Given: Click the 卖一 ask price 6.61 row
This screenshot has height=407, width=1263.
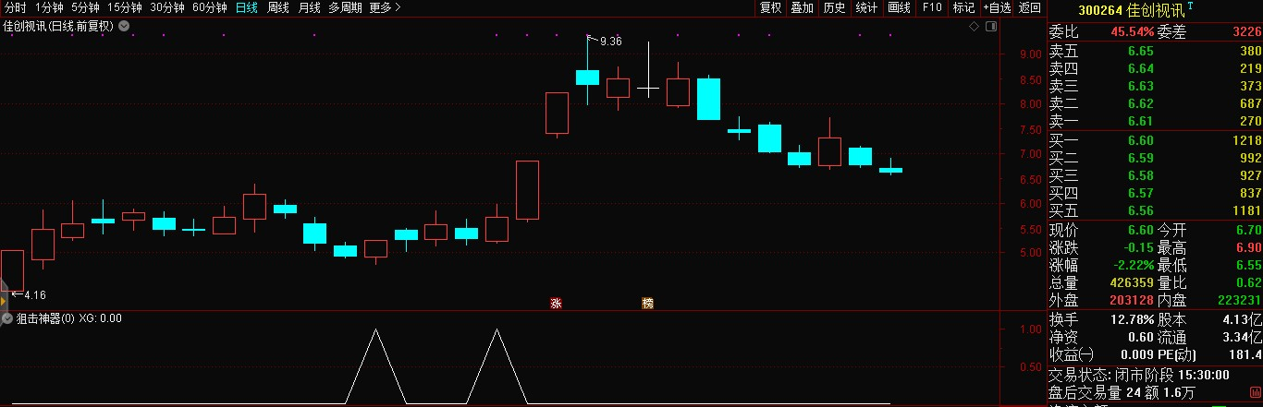Looking at the screenshot, I should point(1155,121).
